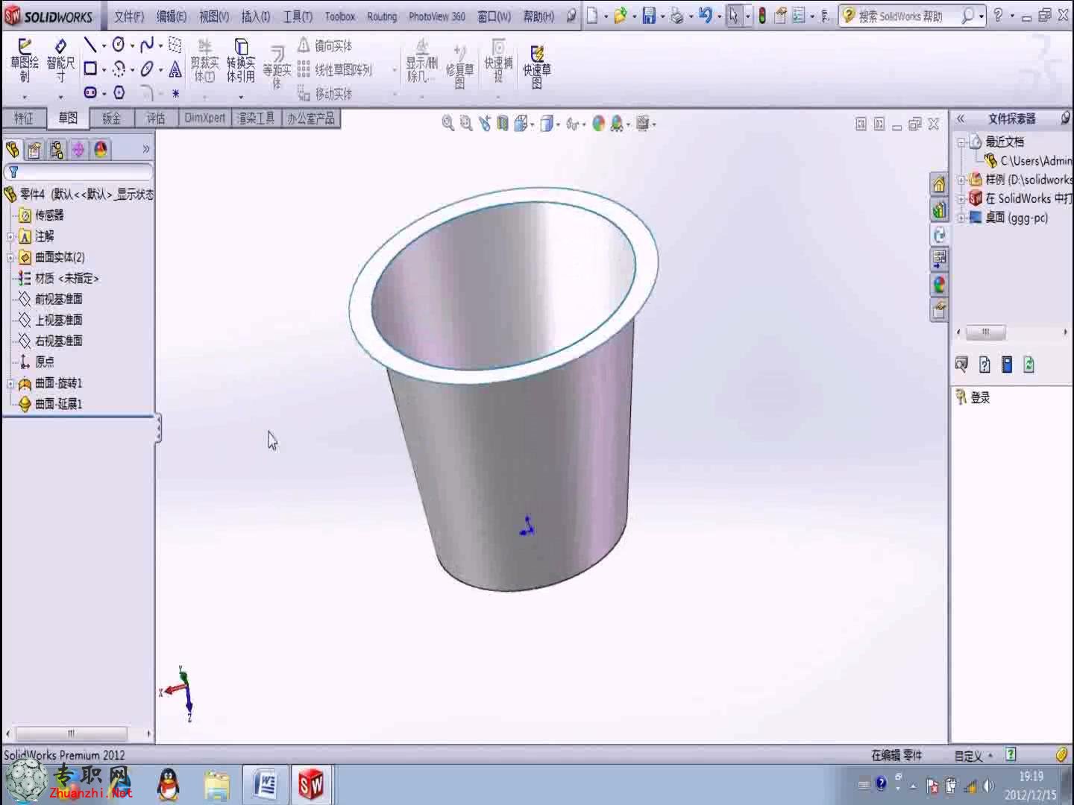This screenshot has height=805, width=1074.
Task: Select the Slot sketch tool
Action: [x=90, y=93]
